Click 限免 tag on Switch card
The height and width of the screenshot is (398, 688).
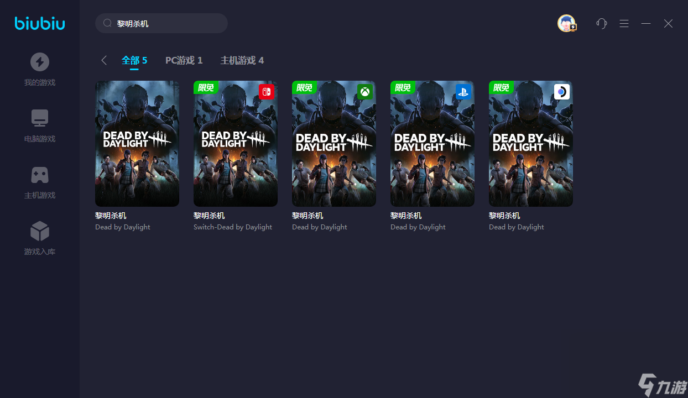[206, 87]
